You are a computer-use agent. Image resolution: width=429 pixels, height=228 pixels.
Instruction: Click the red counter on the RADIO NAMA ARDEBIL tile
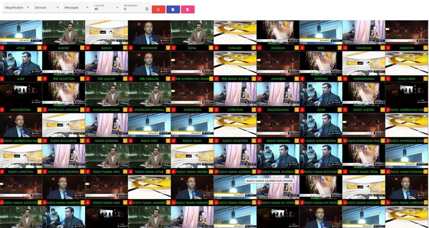pos(174,172)
